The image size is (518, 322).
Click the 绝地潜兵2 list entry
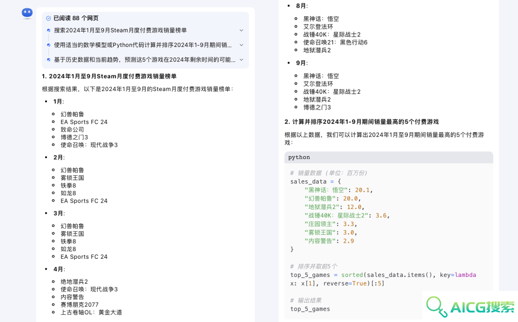coord(74,282)
